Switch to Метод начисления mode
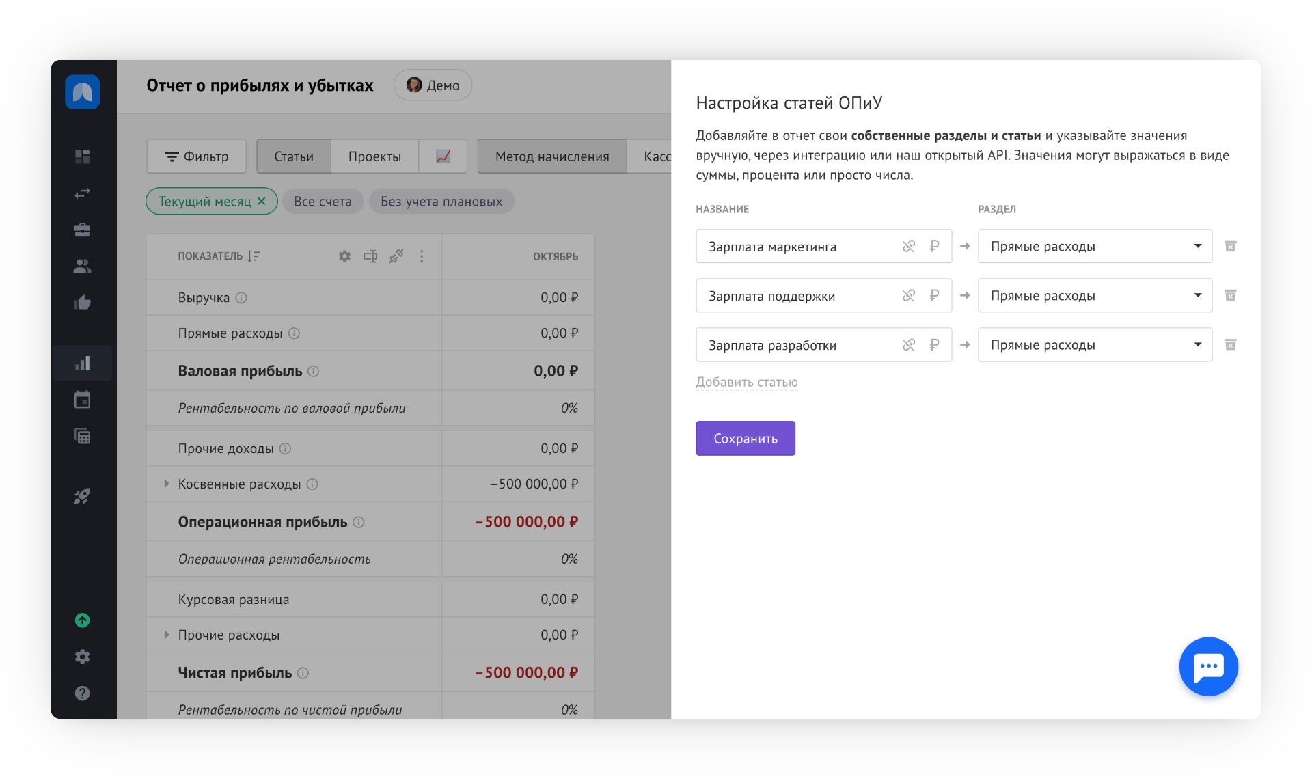The image size is (1312, 783). click(551, 156)
